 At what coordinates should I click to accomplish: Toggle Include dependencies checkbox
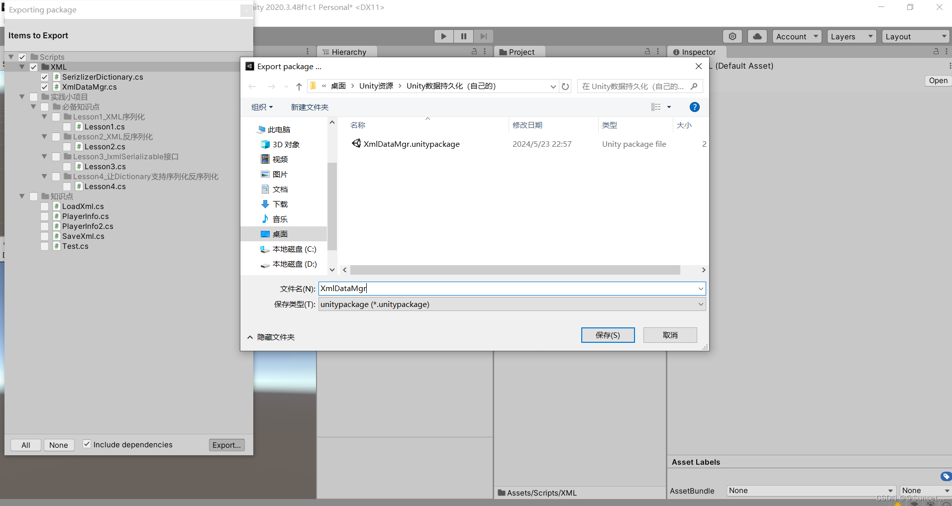click(87, 444)
